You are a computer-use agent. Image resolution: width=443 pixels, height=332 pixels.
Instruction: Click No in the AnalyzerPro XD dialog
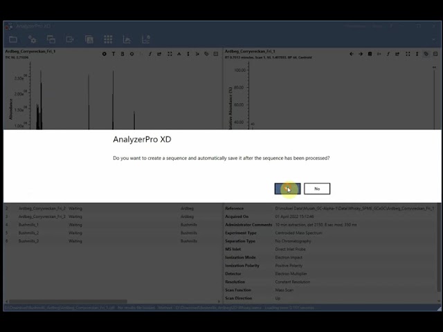[x=317, y=189]
